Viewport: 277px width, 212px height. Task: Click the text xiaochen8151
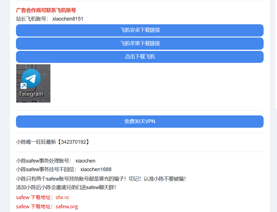(68, 19)
